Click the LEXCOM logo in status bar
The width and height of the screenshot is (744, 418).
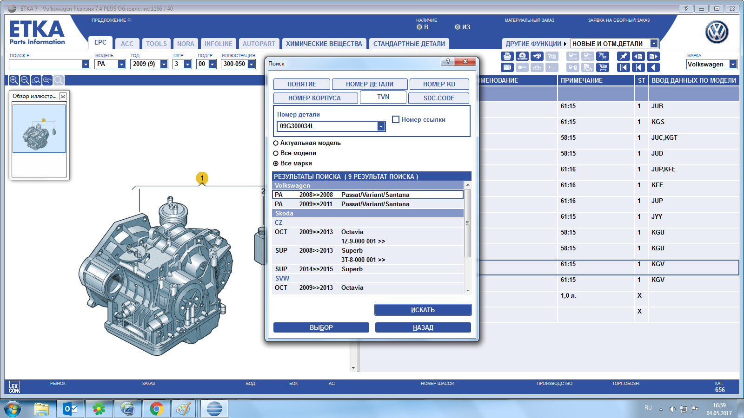coord(14,387)
